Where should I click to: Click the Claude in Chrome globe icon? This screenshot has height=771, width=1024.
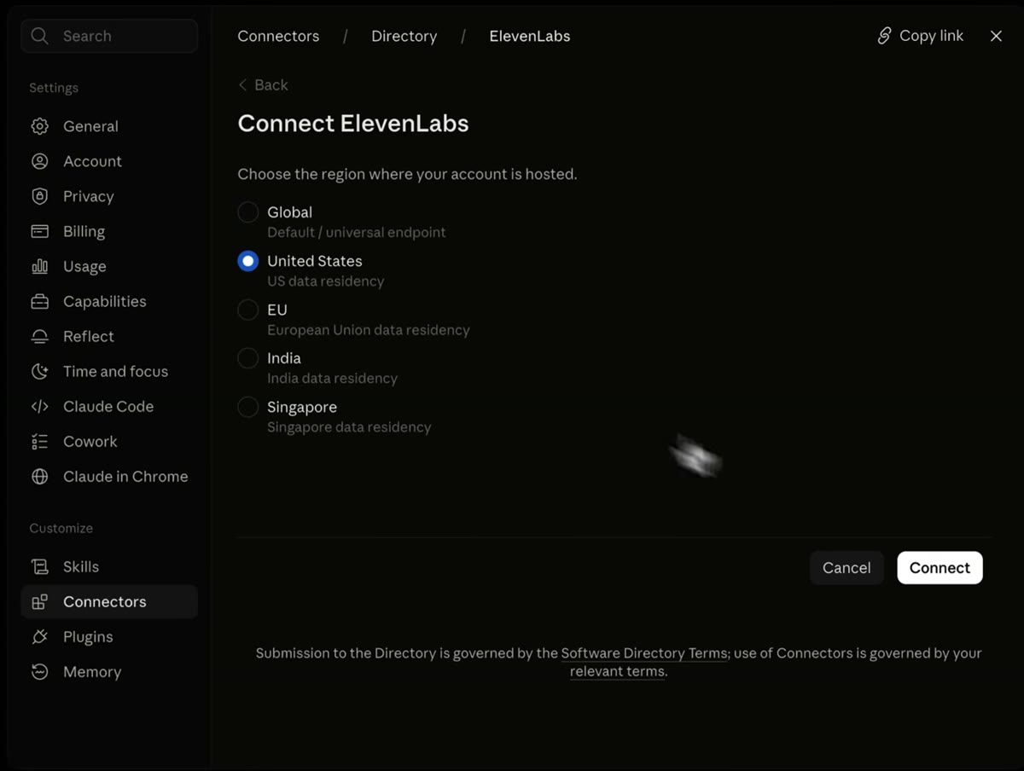coord(39,477)
